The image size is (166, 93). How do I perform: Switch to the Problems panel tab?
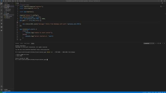17,43
